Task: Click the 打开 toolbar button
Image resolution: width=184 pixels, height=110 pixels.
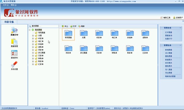Action: (x=73, y=26)
